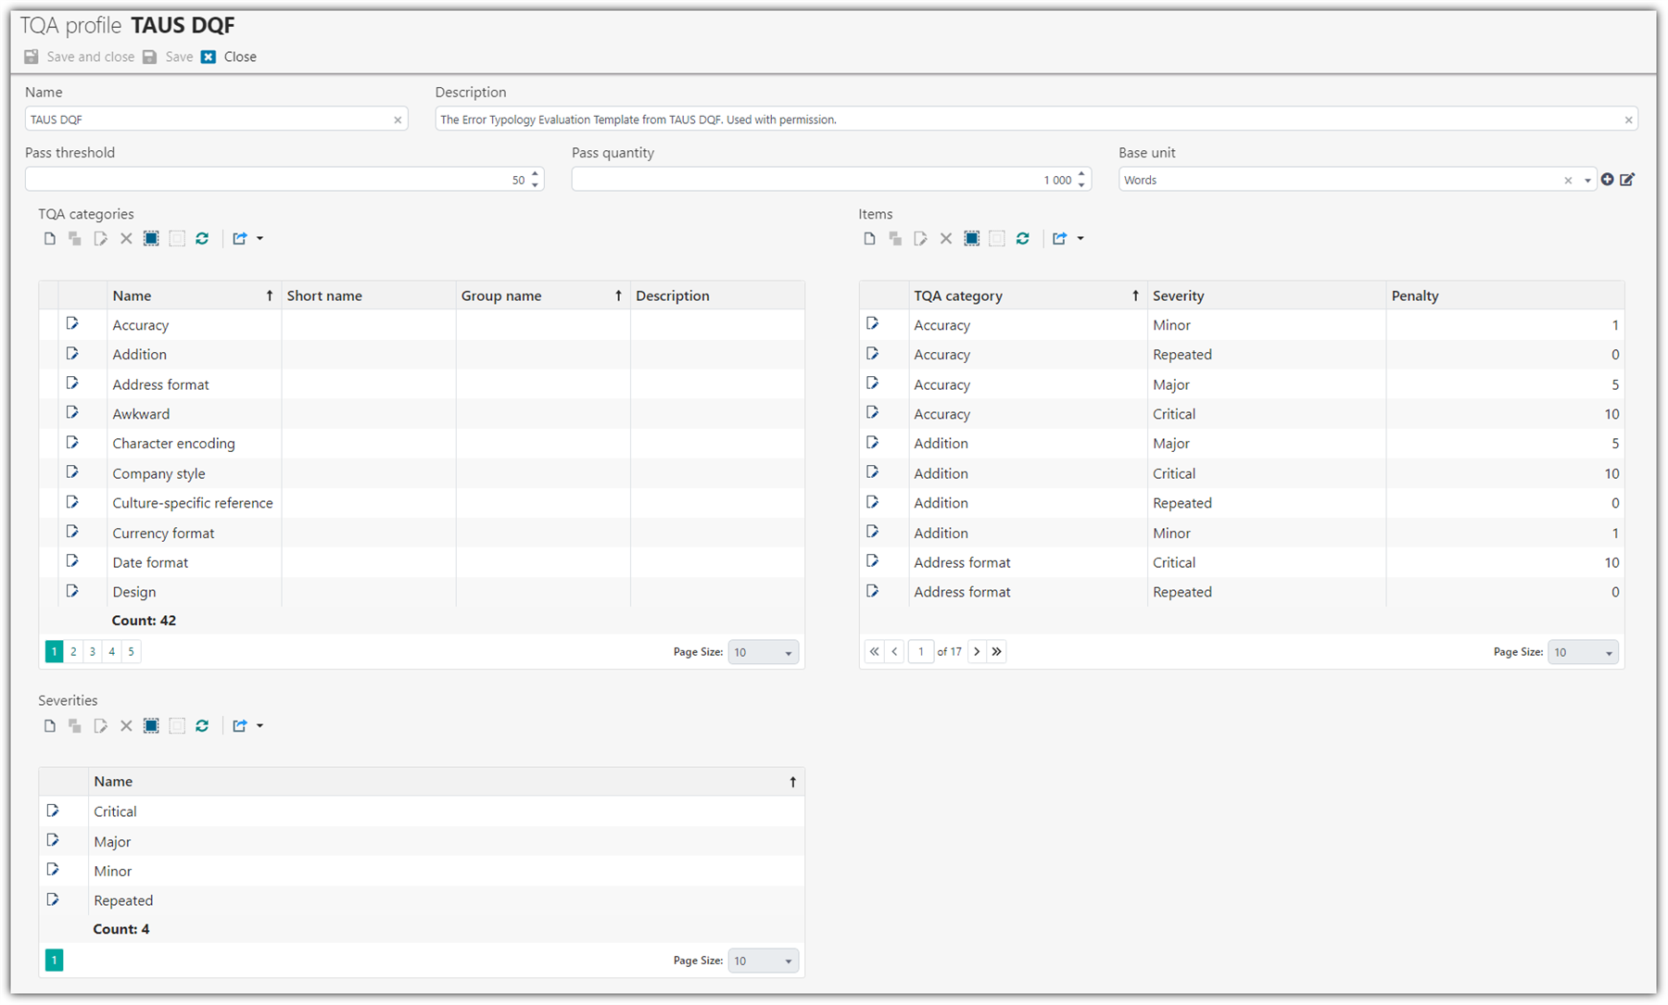This screenshot has width=1668, height=1005.
Task: Click Deselect all icon in TQA categories toolbar
Action: point(177,239)
